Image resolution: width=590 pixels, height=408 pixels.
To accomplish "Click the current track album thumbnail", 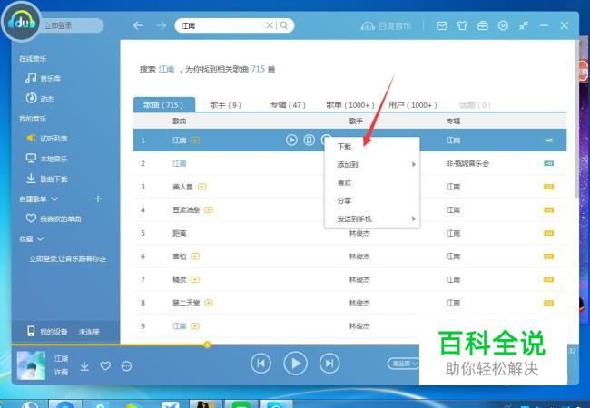I will (x=31, y=365).
